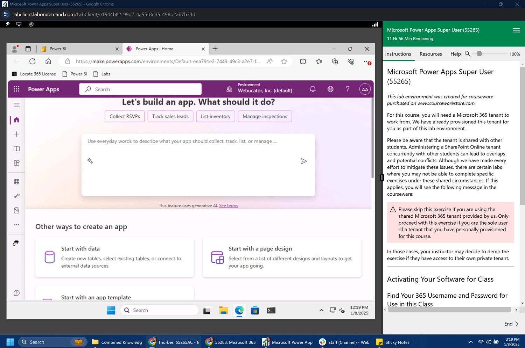Open Edge split screen icon
Screen dimensions: 525x348
303,61
